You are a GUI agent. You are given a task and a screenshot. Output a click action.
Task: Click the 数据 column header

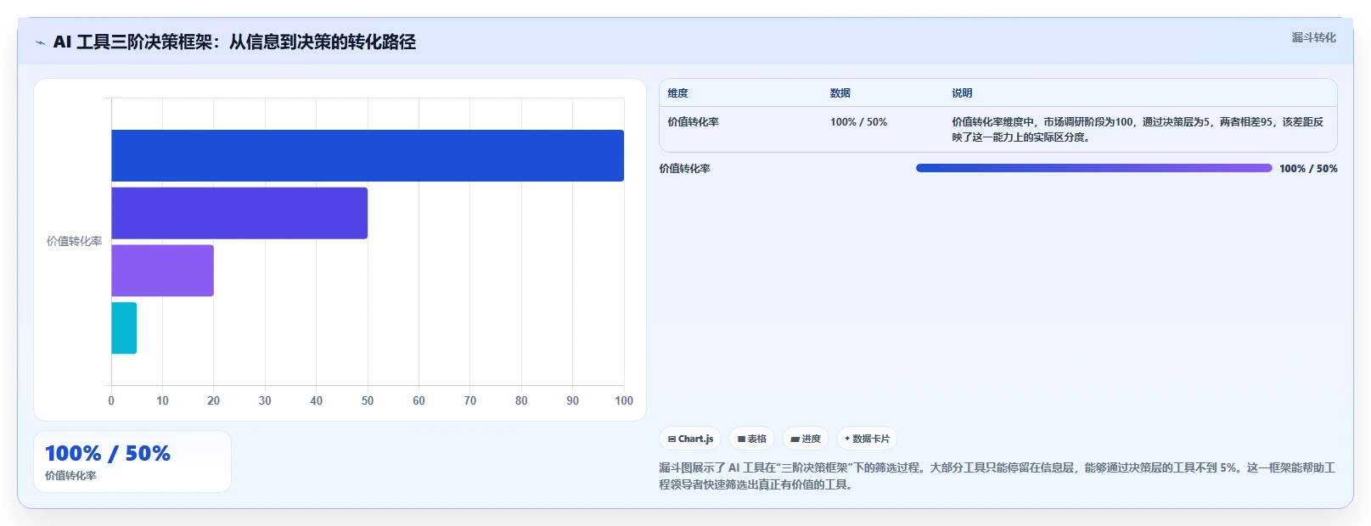(x=840, y=93)
